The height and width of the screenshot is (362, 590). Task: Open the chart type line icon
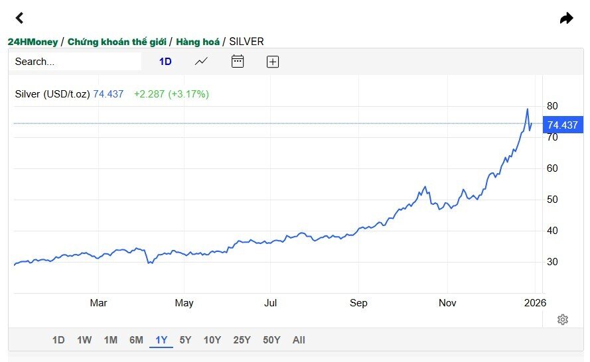click(x=201, y=62)
